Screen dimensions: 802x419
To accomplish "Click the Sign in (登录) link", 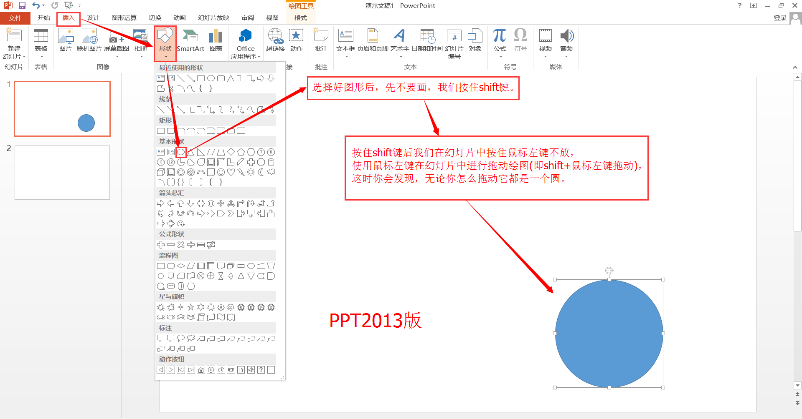I will point(780,18).
